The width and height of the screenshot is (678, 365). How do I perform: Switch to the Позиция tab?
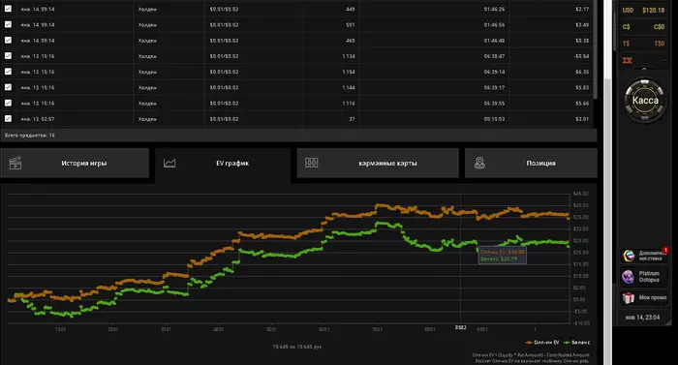pos(531,163)
